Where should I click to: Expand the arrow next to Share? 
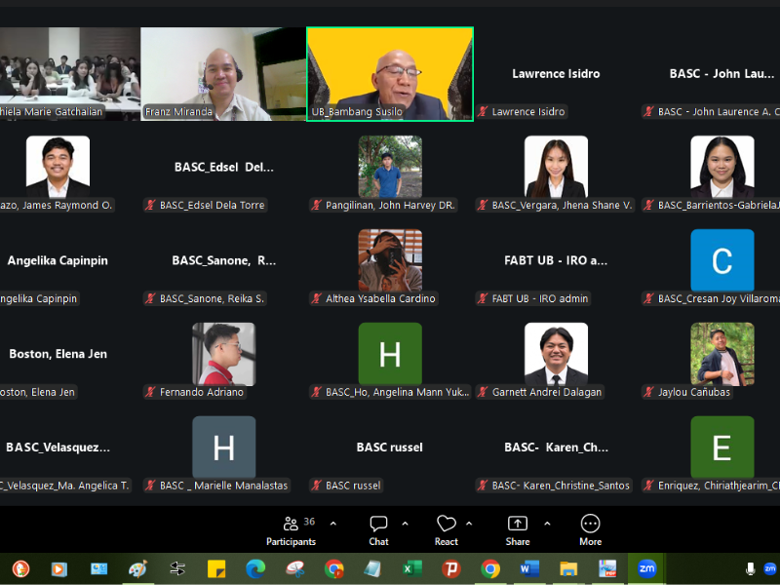(x=547, y=524)
